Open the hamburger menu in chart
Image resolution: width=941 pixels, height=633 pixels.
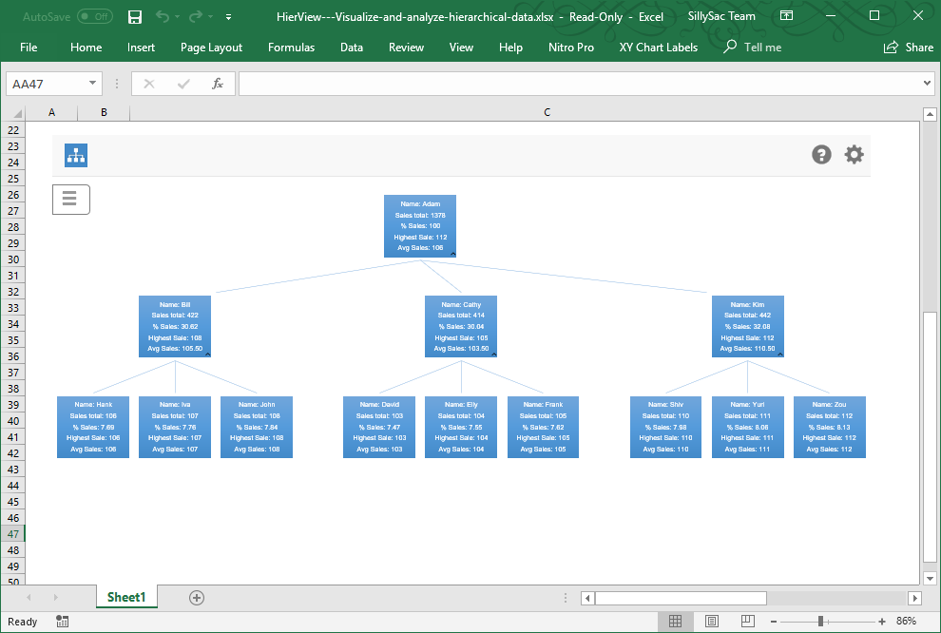(70, 199)
